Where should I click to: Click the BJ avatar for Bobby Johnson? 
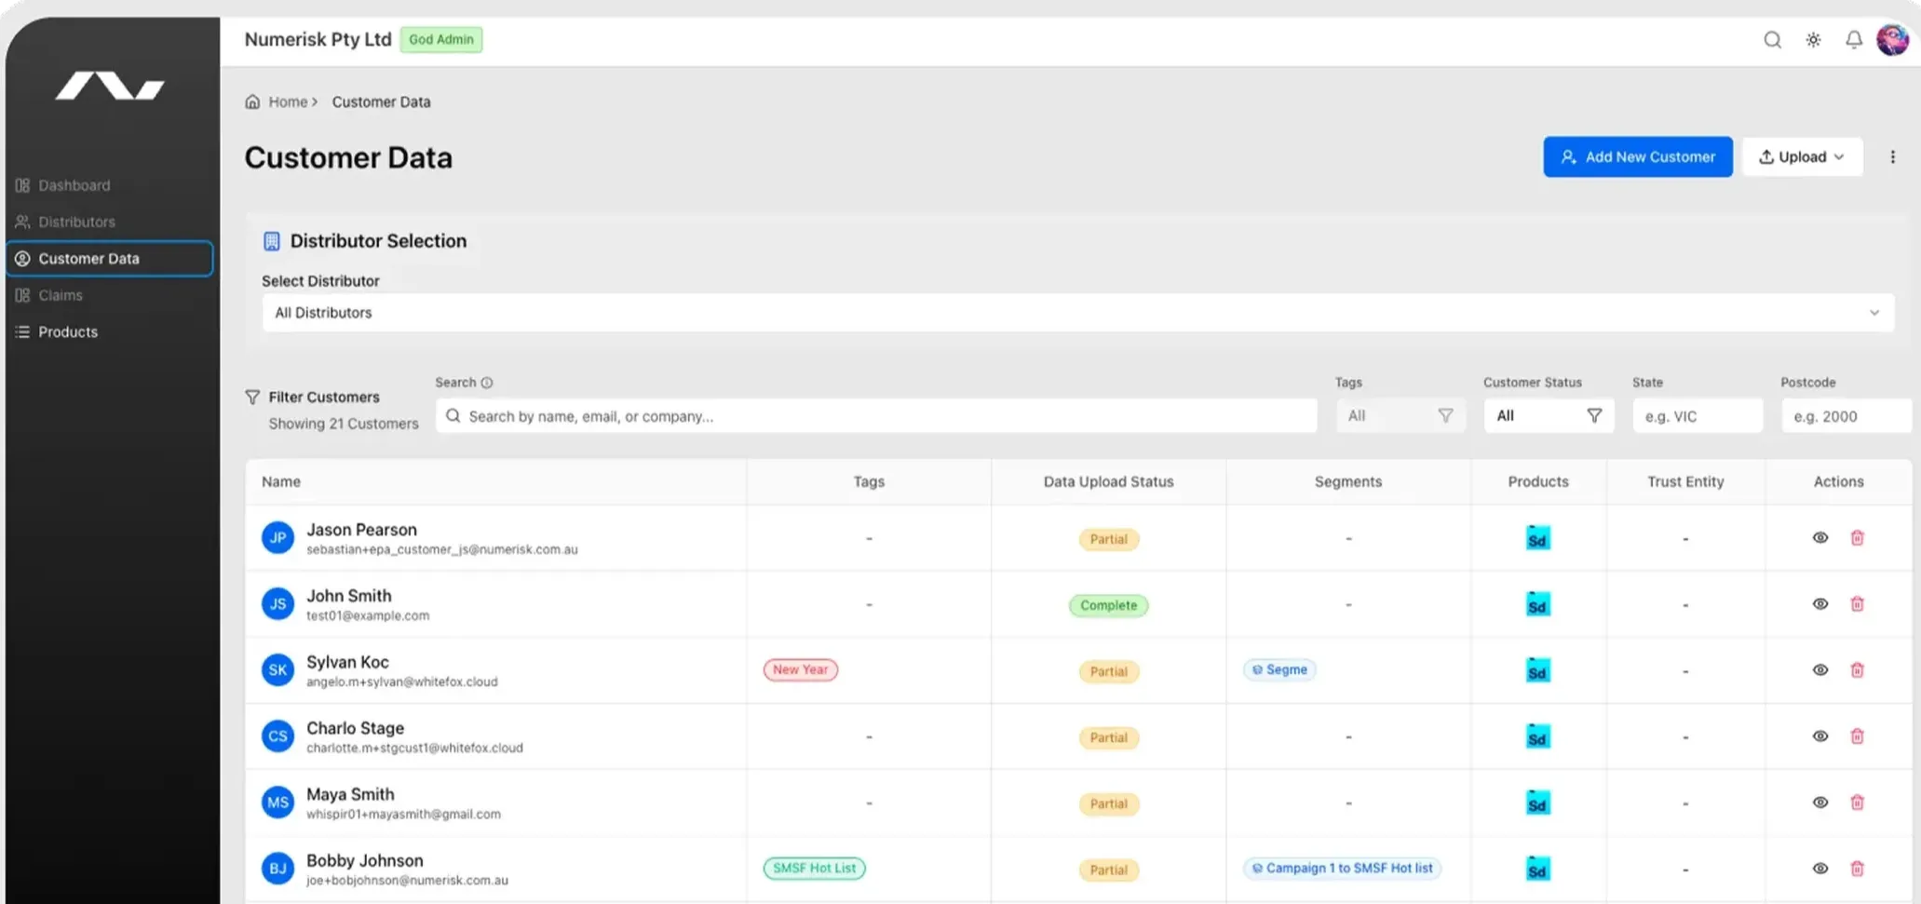pos(277,869)
